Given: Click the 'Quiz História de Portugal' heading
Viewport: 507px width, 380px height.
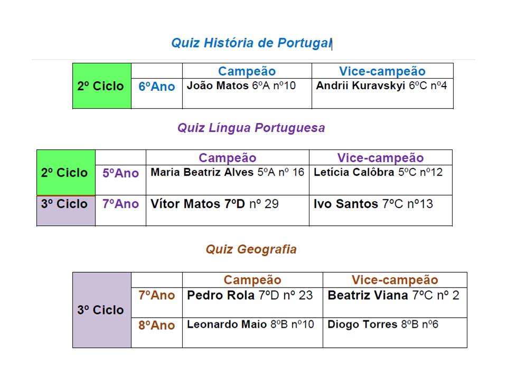Looking at the screenshot, I should pyautogui.click(x=251, y=43).
